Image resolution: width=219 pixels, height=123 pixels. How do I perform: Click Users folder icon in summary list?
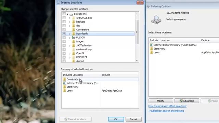(x=64, y=91)
